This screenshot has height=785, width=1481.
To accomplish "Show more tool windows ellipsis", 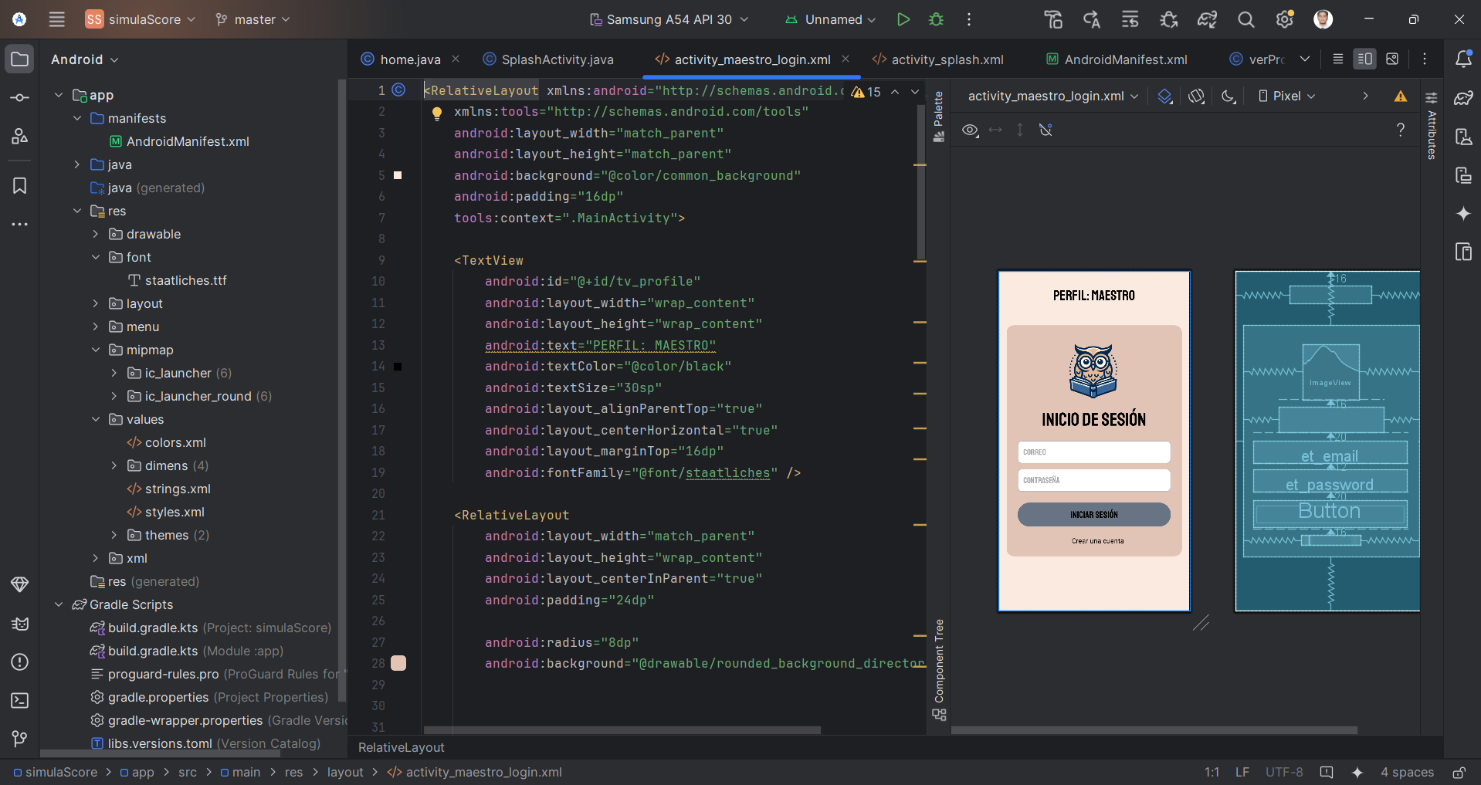I will pos(19,225).
